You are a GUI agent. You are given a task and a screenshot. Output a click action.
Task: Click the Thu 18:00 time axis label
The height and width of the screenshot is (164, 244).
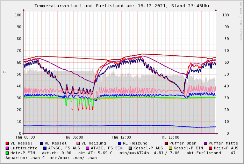tap(170, 137)
